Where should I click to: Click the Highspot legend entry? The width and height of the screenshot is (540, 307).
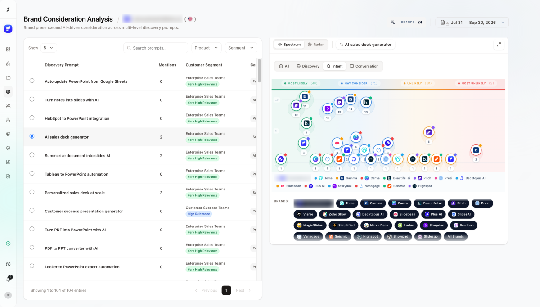click(421, 186)
